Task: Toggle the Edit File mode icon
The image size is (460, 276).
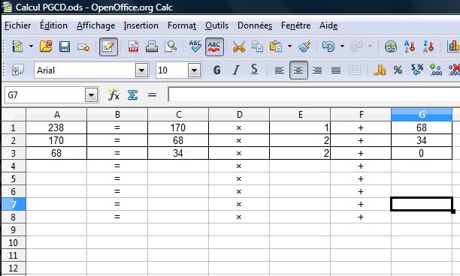Action: 108,46
